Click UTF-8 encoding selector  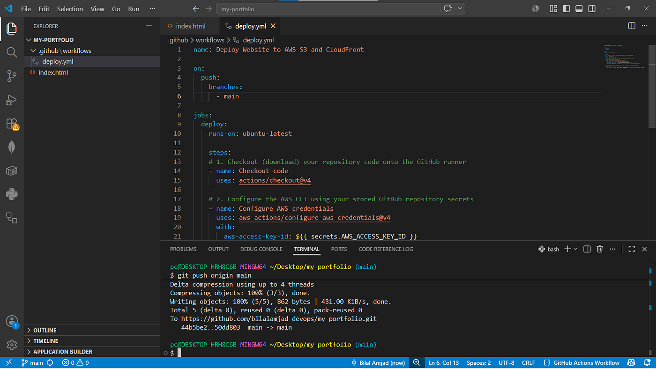coord(507,362)
